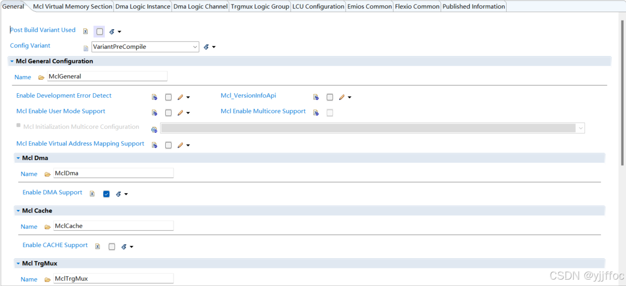Click the Post Build Variant Used tool icon
This screenshot has width=626, height=286.
tap(112, 32)
